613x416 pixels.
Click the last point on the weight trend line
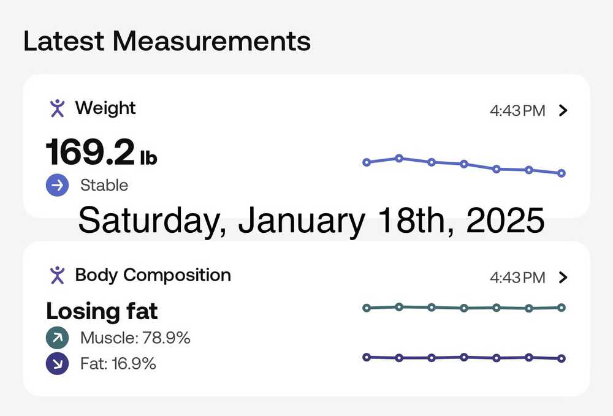(x=562, y=173)
